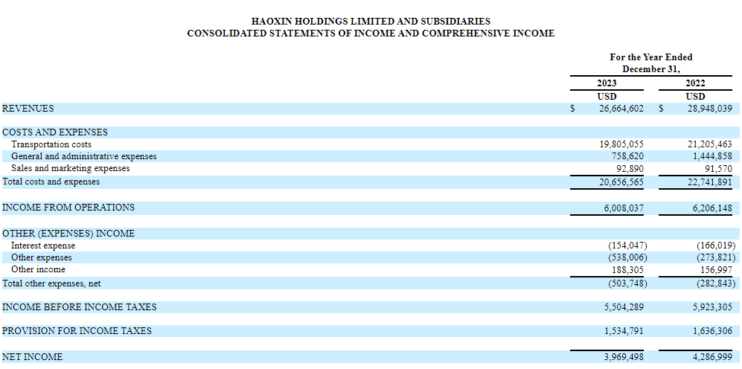Click the For the Year Ended header
The width and height of the screenshot is (742, 369).
click(650, 57)
